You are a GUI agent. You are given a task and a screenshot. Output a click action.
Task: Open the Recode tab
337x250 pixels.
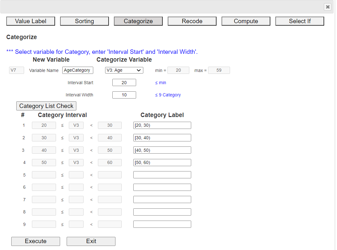tap(192, 21)
